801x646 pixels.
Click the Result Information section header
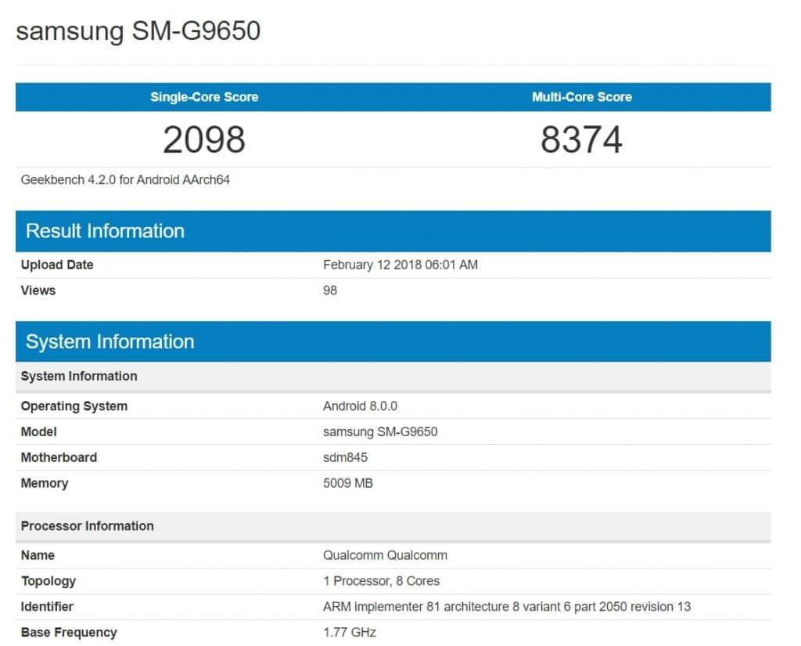tap(105, 231)
